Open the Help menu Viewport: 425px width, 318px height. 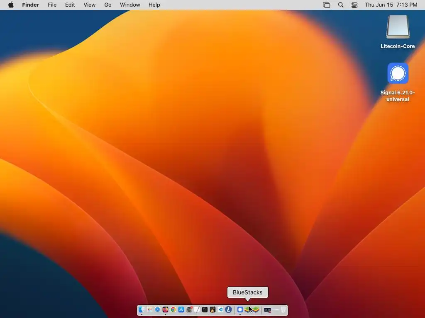click(x=154, y=5)
